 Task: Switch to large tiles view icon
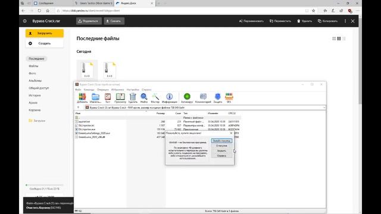pos(334,39)
